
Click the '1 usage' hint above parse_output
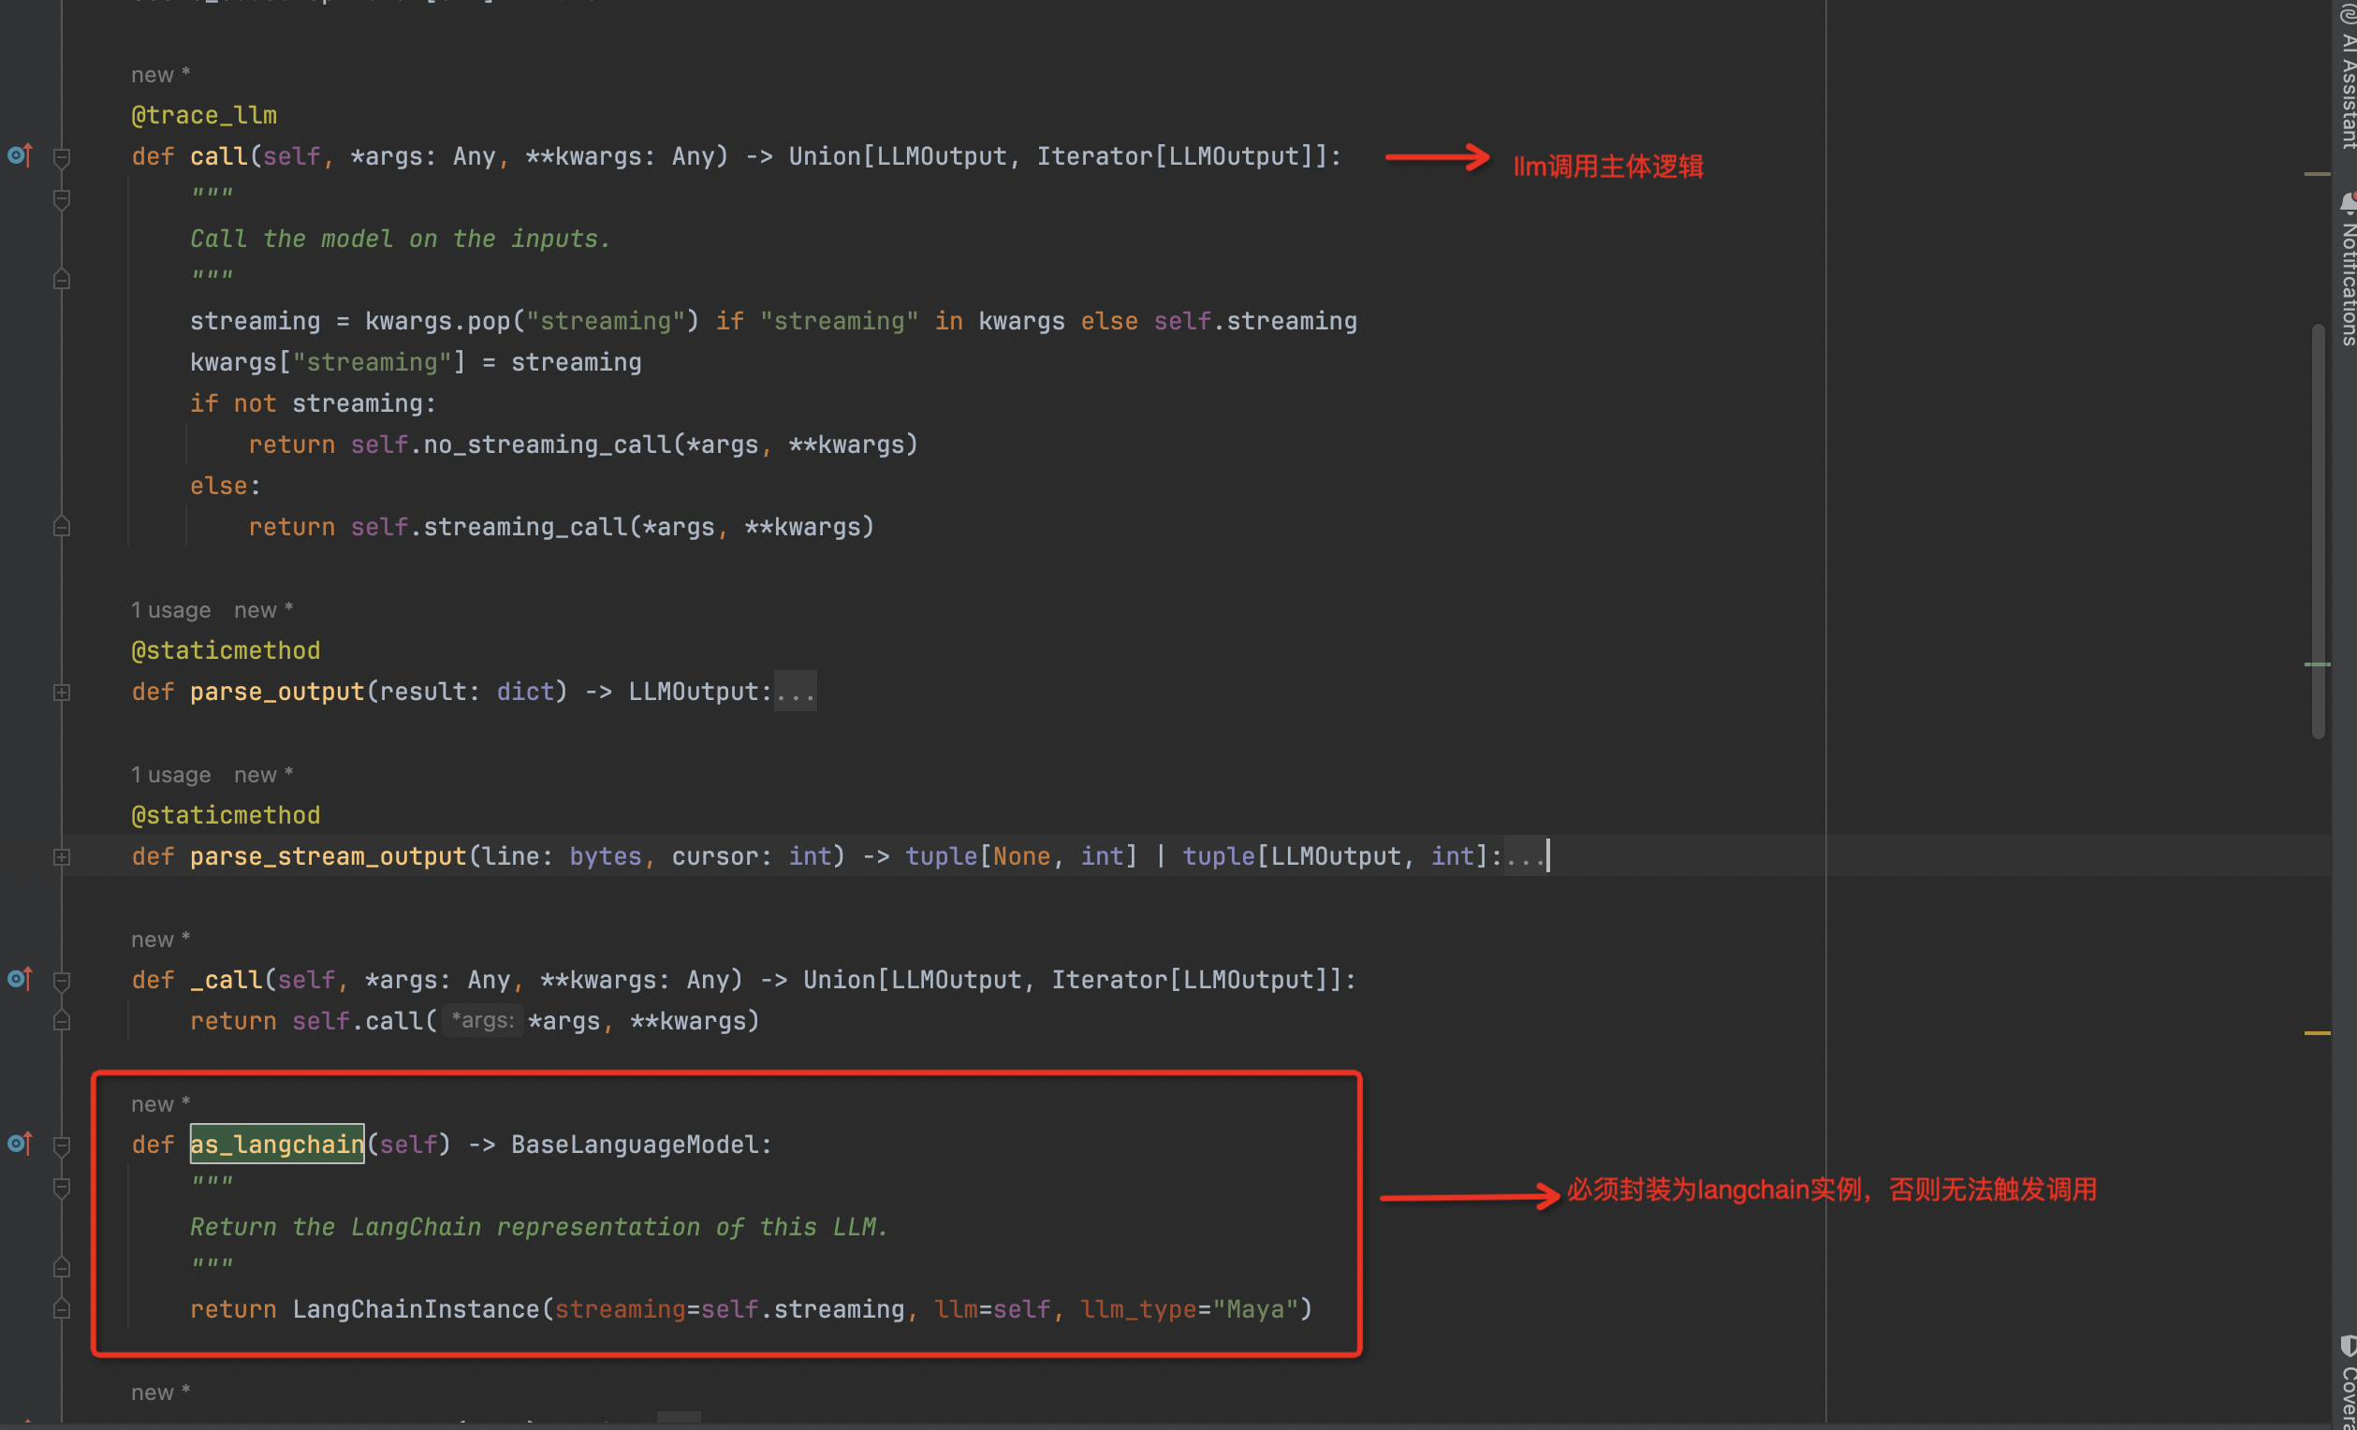(x=170, y=610)
